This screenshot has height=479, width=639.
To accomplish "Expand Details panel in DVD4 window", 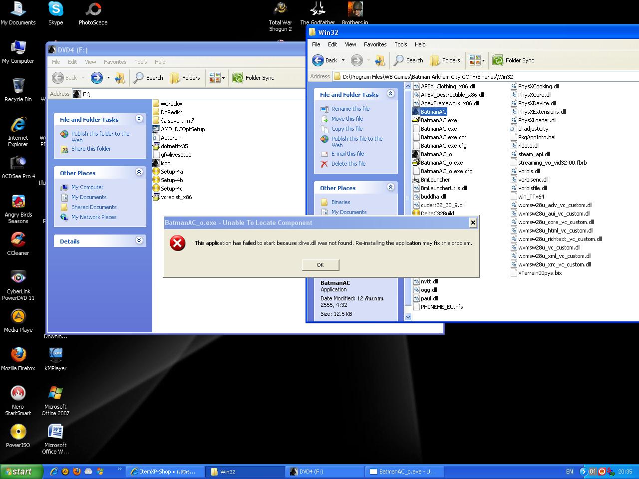I will 139,240.
